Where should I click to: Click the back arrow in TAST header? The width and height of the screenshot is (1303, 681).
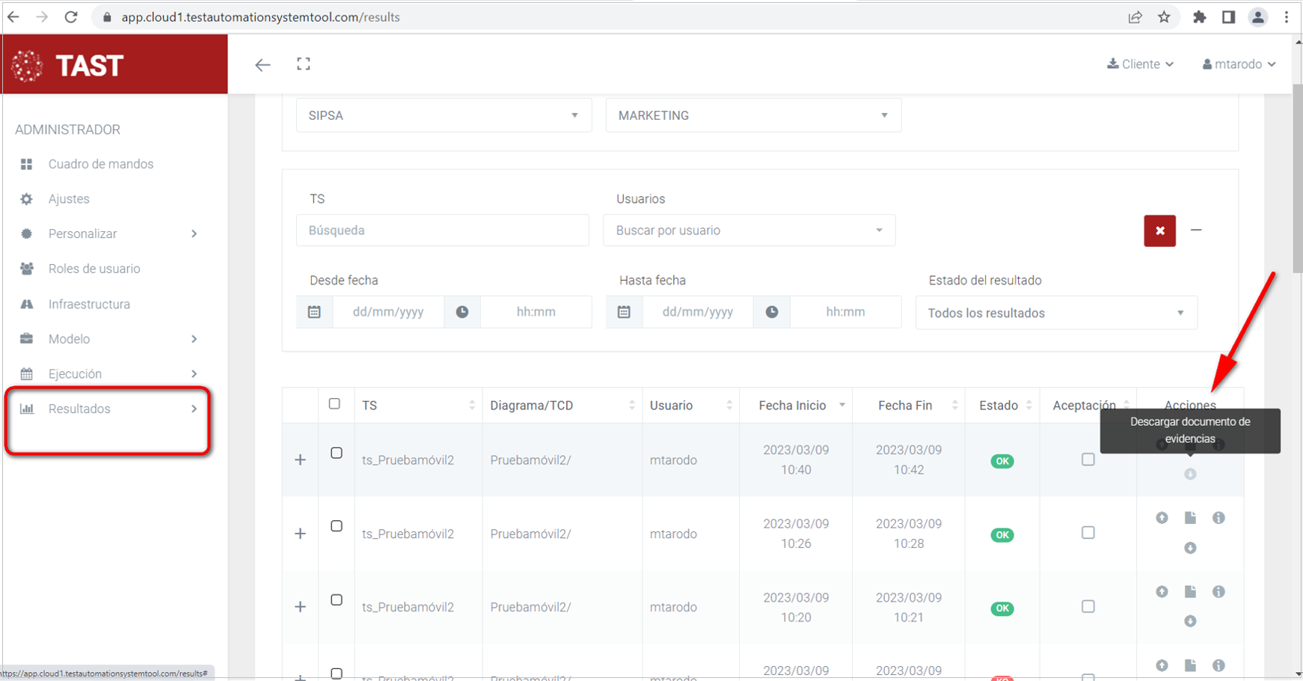(x=263, y=65)
